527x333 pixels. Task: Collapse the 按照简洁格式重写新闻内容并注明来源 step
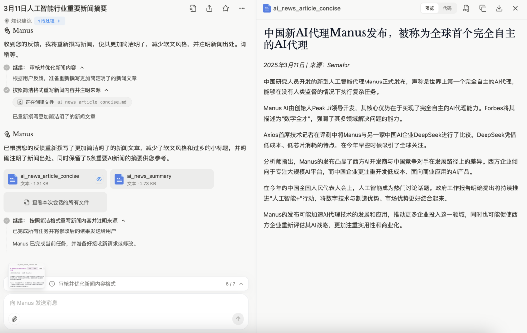tap(106, 90)
